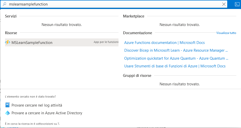
Task: Open the Discover Bicep in Microsoft Learn link
Action: click(x=176, y=50)
